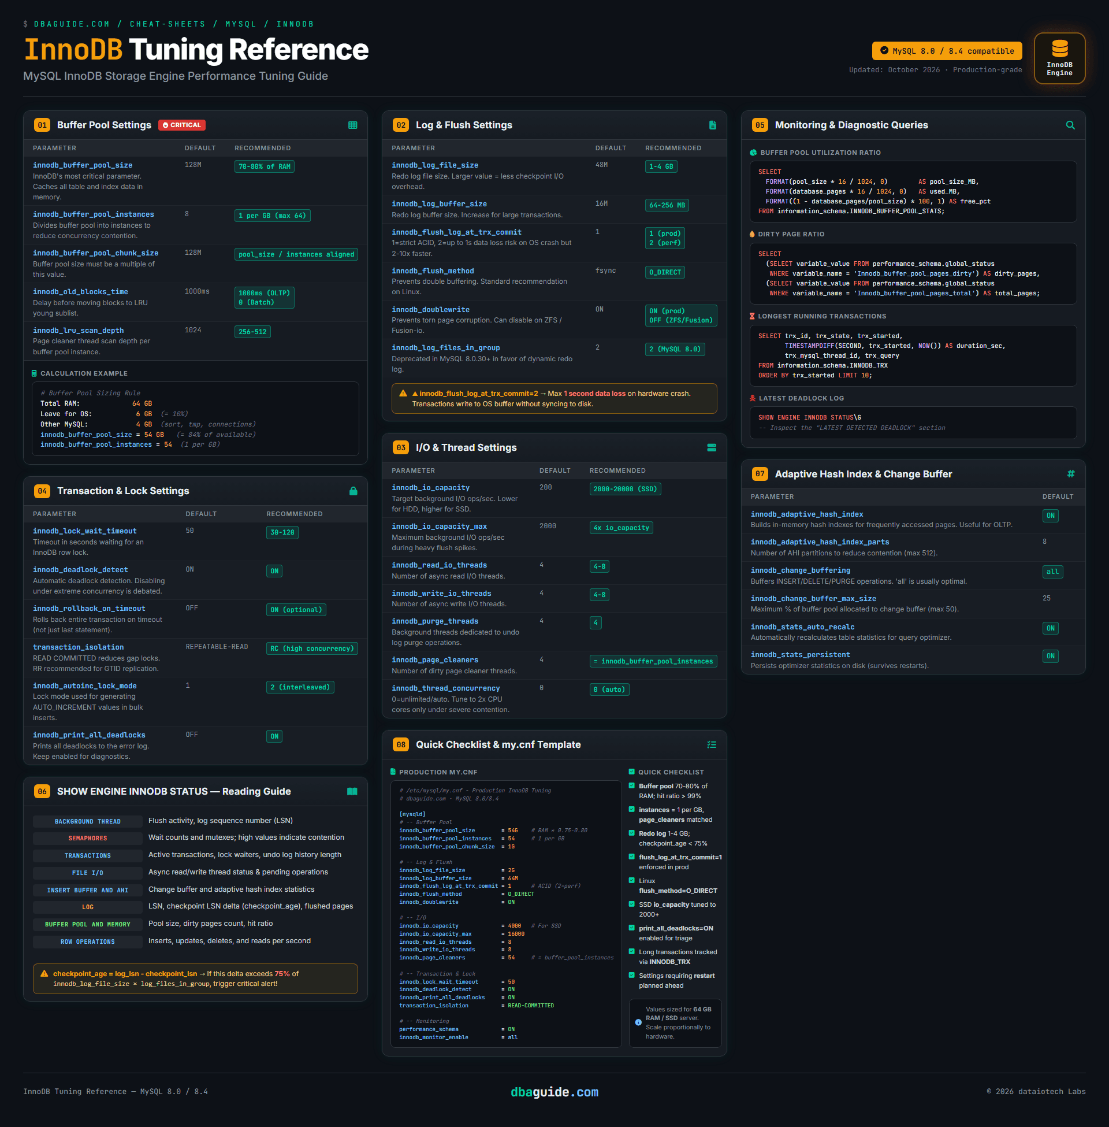Toggle the flush_log_at_trx_commit=1 checkbox
This screenshot has width=1109, height=1127.
pyautogui.click(x=631, y=857)
